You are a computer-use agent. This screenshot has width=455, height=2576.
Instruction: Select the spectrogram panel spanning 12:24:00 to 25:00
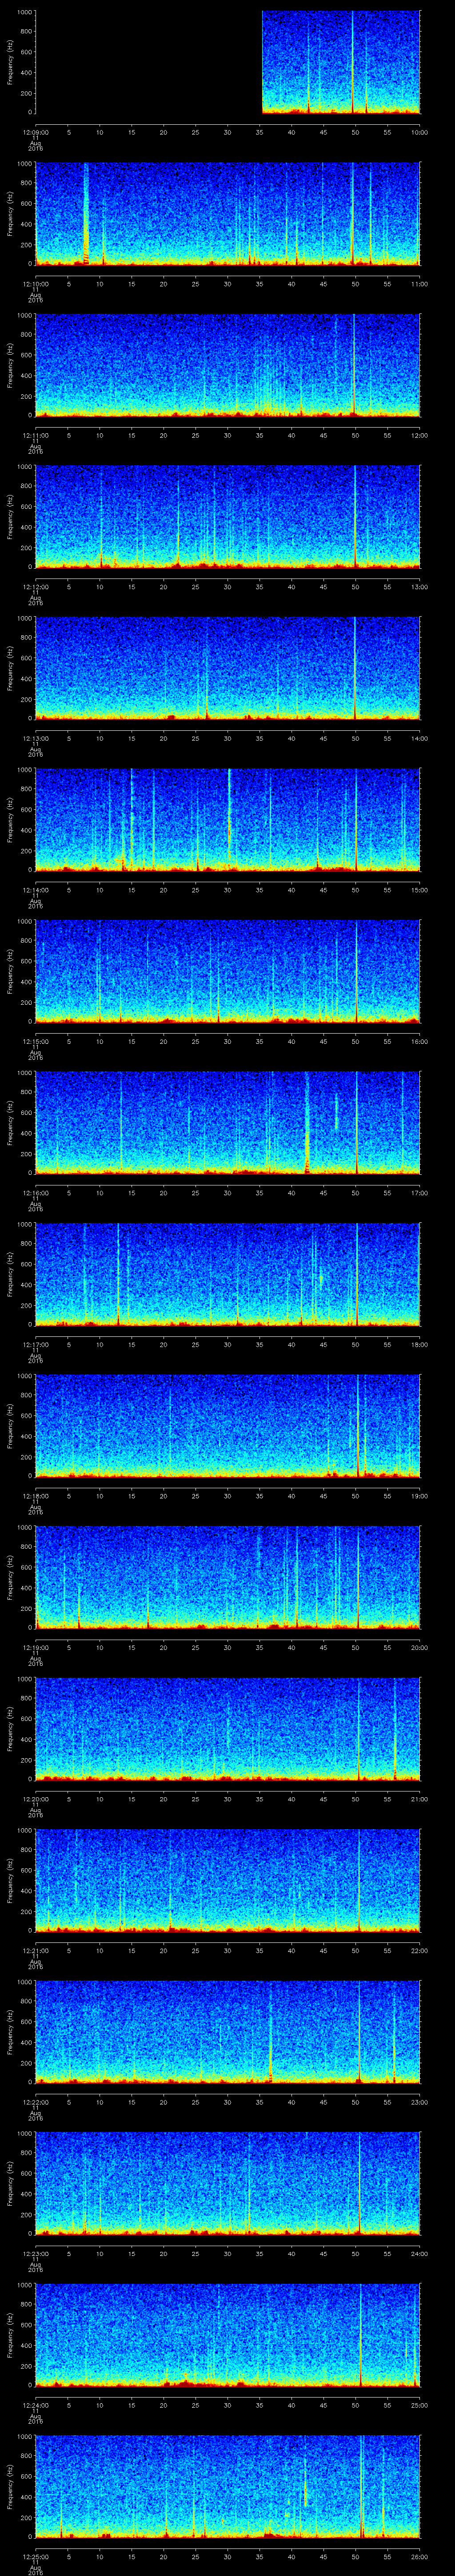tap(227, 2335)
